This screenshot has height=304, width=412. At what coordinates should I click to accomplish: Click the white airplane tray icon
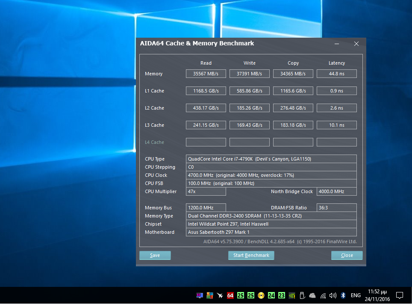click(220, 295)
